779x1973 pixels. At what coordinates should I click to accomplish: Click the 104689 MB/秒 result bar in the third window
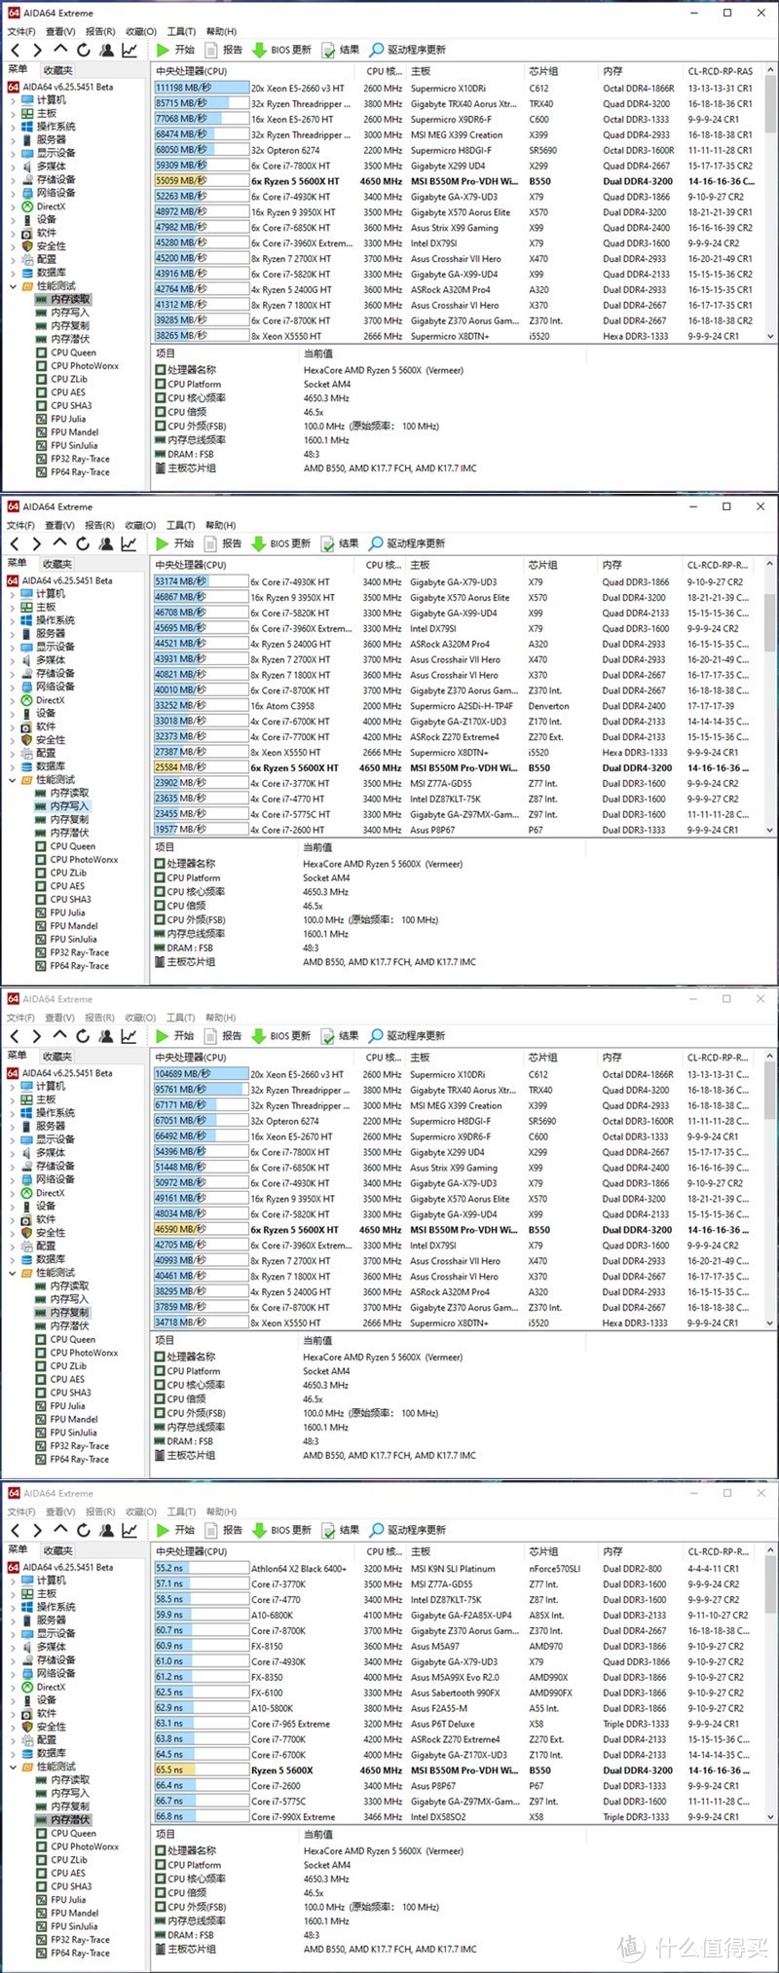[x=202, y=1074]
